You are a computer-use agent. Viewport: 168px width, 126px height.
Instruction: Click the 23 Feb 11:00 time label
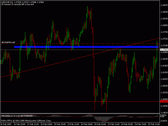114,124
